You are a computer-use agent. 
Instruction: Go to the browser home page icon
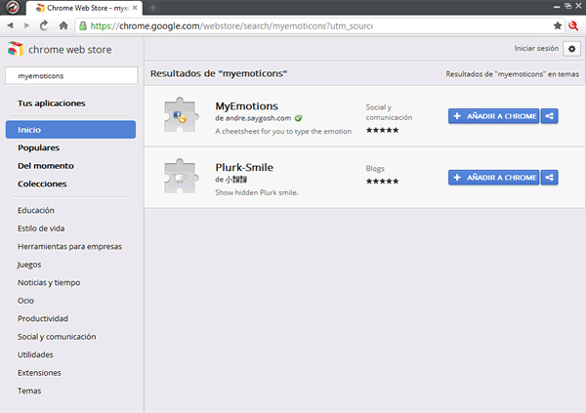[x=63, y=25]
